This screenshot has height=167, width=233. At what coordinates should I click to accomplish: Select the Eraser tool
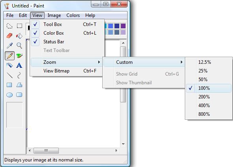[9, 36]
